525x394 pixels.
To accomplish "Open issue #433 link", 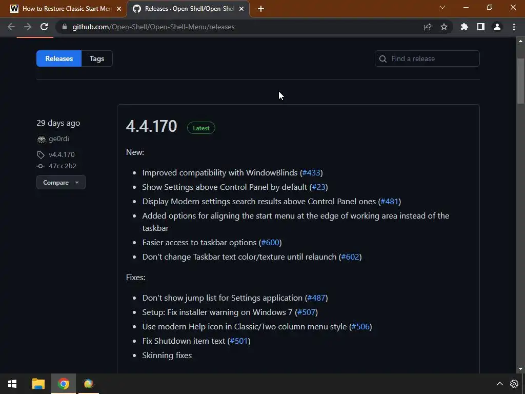I will (x=311, y=172).
